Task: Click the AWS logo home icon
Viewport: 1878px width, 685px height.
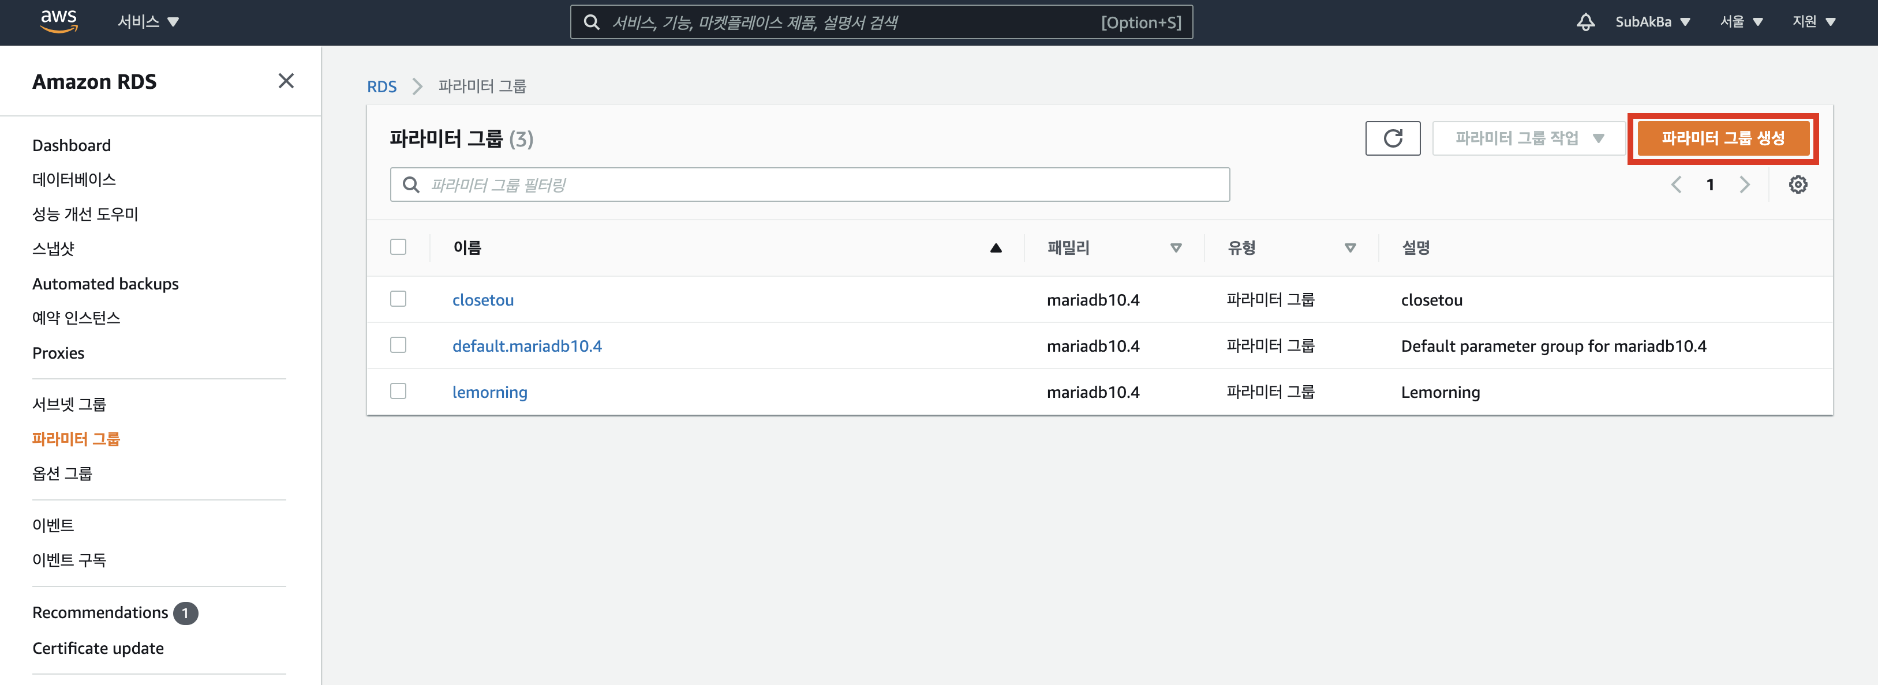Action: (58, 21)
